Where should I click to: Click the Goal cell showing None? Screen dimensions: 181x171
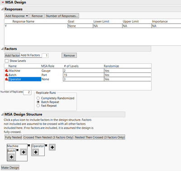pos(80,26)
